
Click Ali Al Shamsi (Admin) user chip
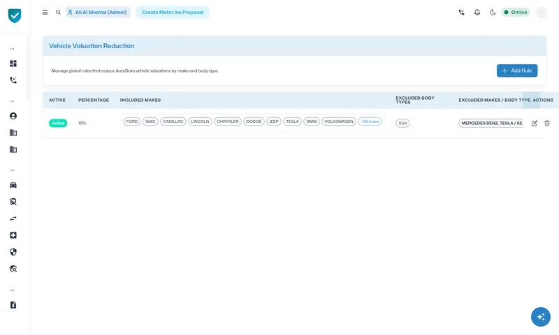[x=98, y=12]
